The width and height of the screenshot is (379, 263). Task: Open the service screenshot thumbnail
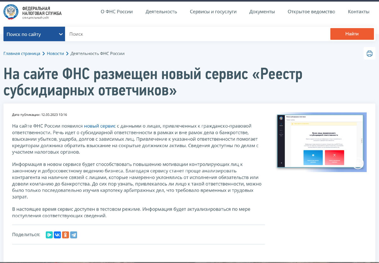click(x=322, y=142)
